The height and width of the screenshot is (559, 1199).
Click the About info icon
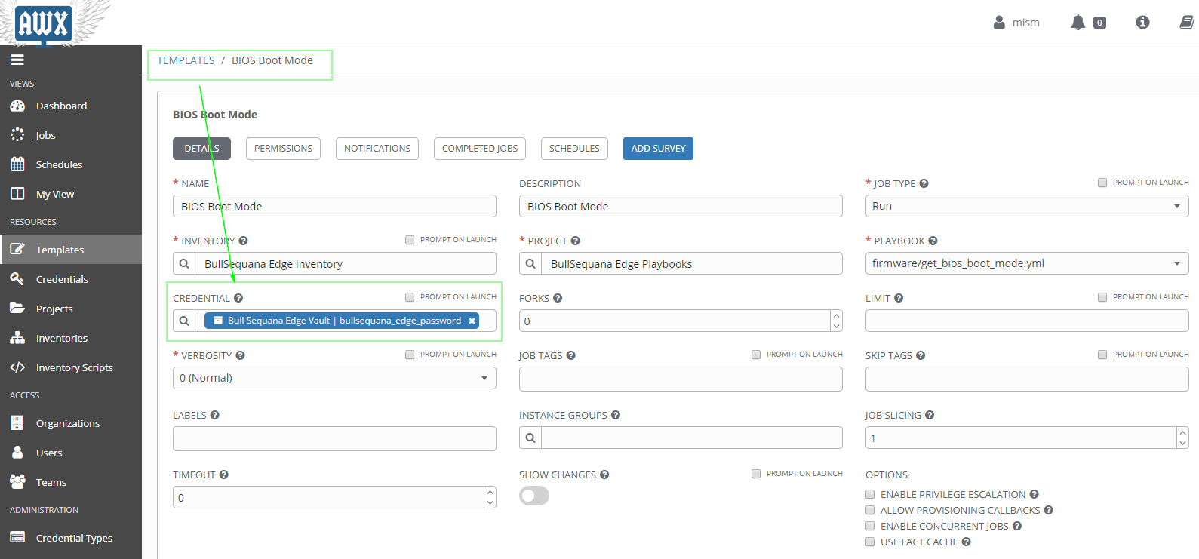[1142, 23]
